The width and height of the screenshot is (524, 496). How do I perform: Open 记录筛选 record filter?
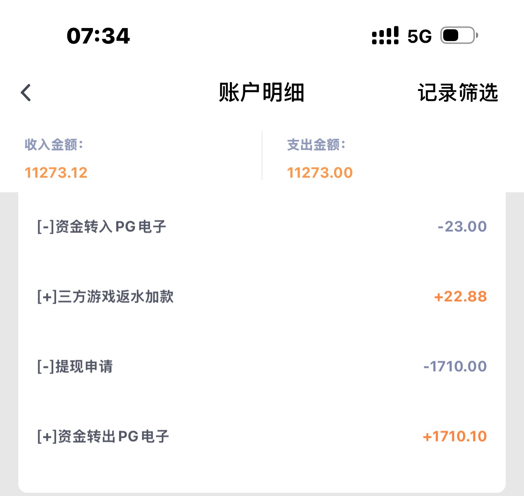coord(457,93)
